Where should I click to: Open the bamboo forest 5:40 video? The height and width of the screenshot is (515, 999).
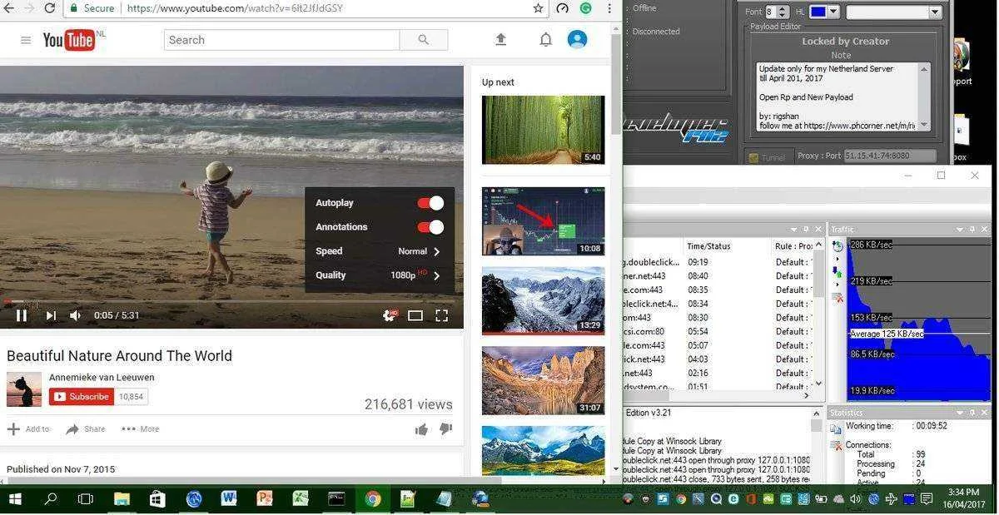[x=543, y=130]
